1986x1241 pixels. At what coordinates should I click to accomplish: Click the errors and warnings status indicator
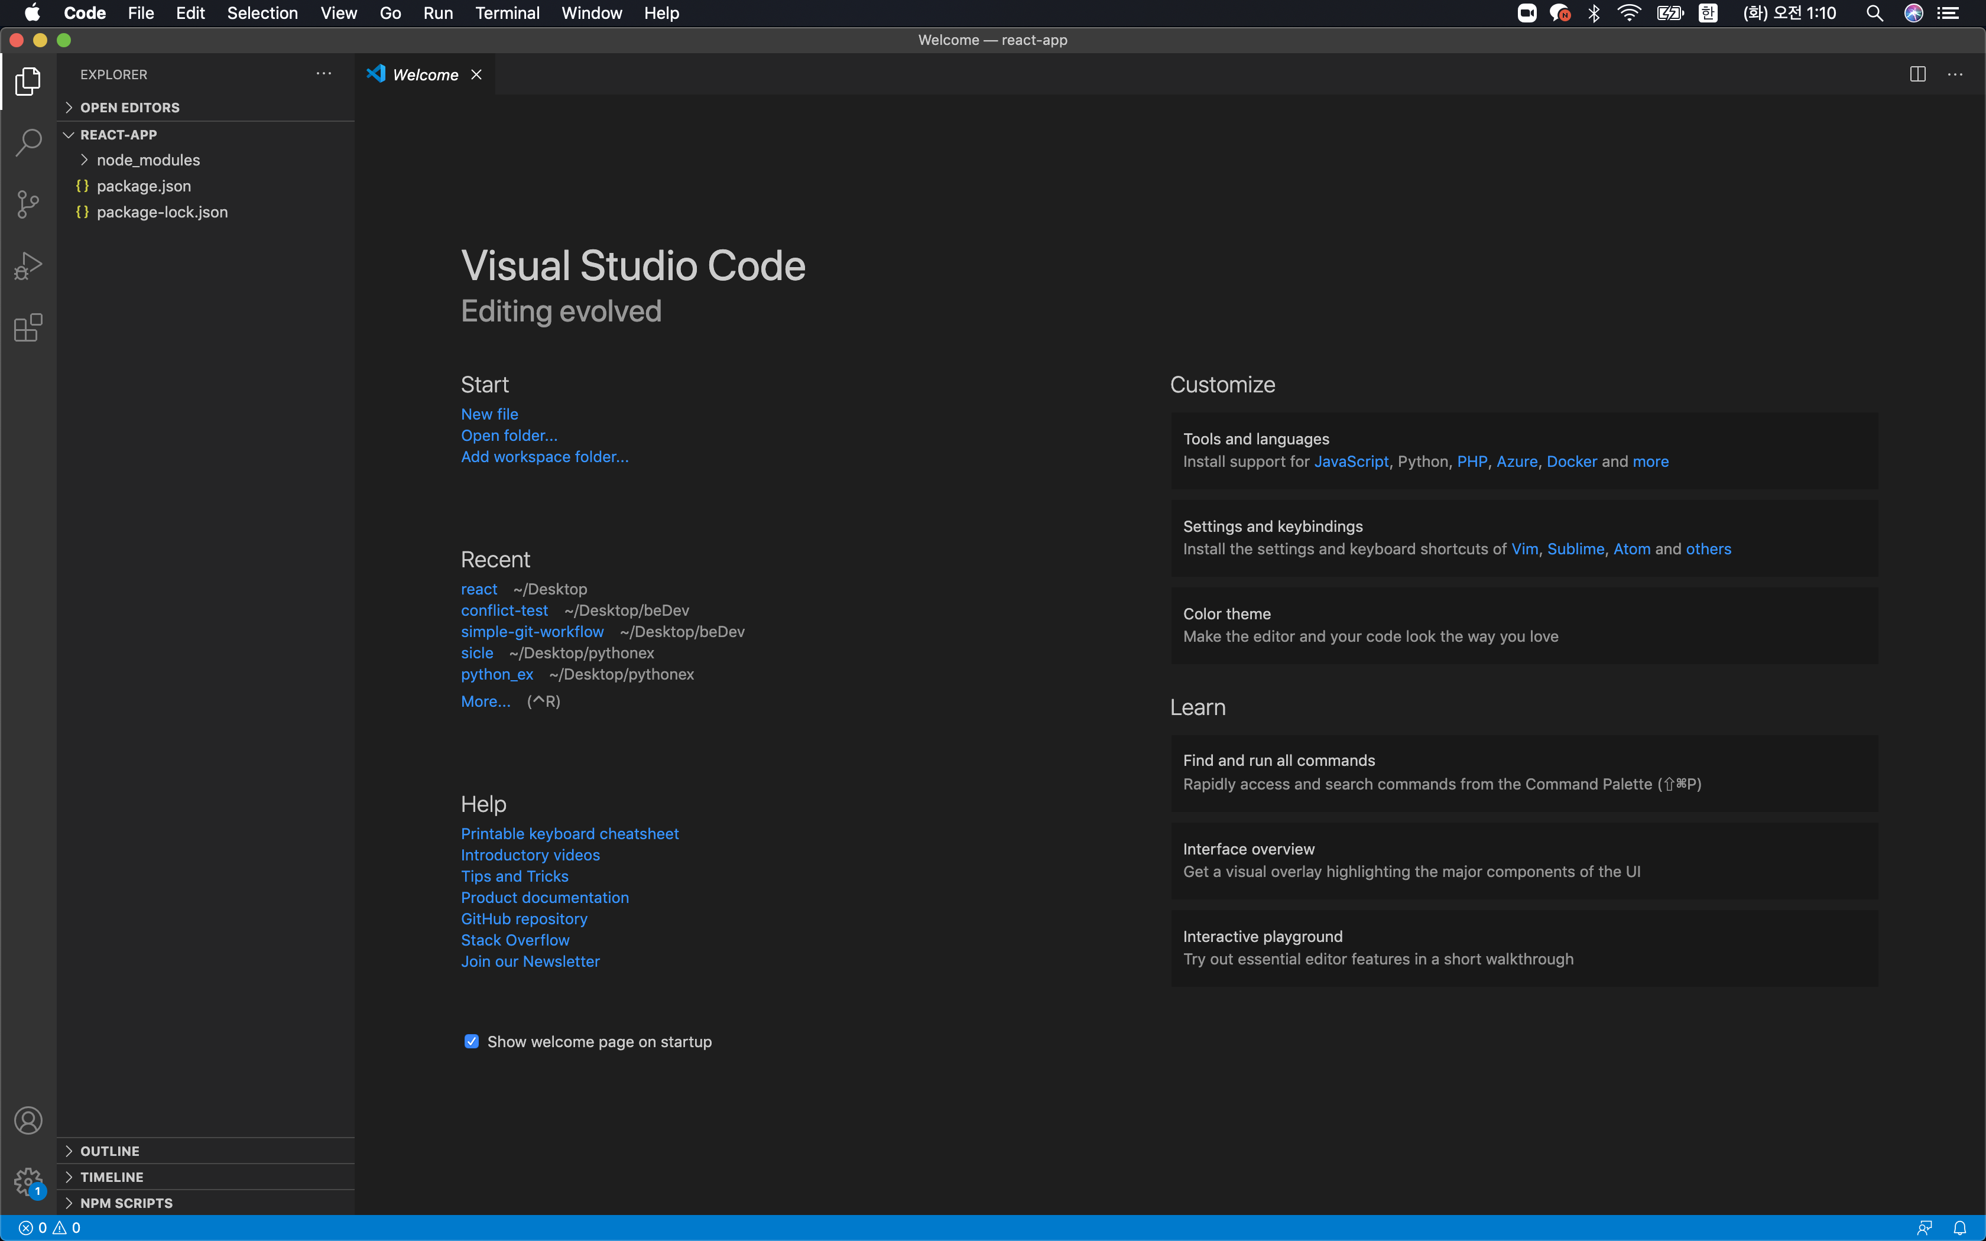point(49,1228)
